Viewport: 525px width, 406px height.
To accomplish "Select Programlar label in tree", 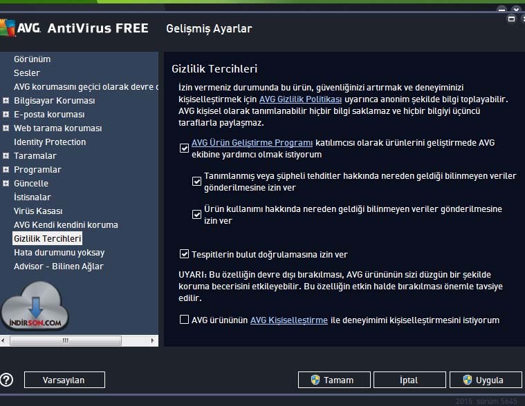I will pos(37,170).
